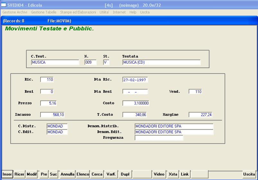Open the Uscita menu in the menu bar
This screenshot has height=180, width=258.
pyautogui.click(x=145, y=12)
